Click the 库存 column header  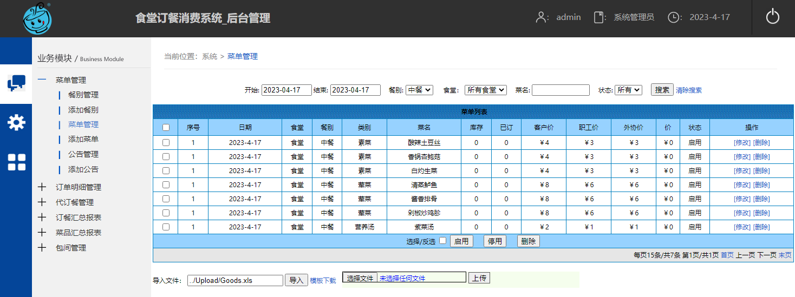[x=477, y=128]
